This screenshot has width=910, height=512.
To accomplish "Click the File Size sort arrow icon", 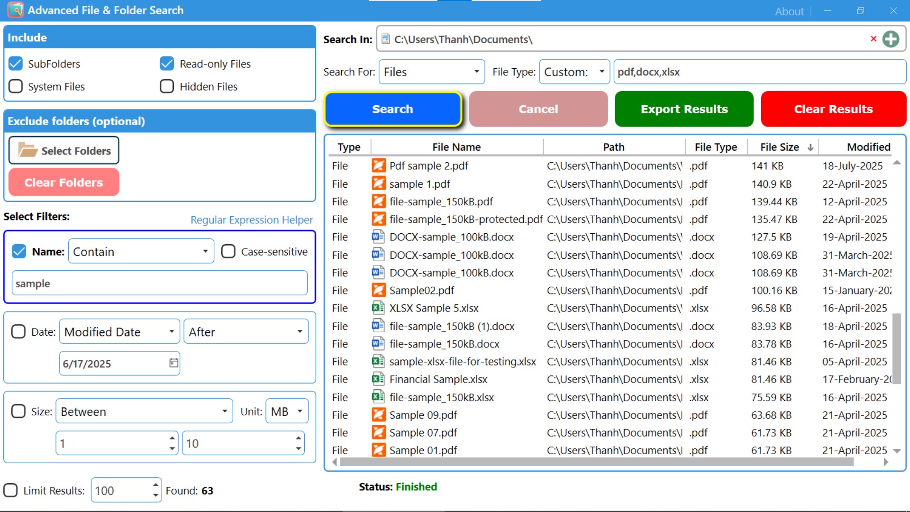I will pyautogui.click(x=810, y=147).
